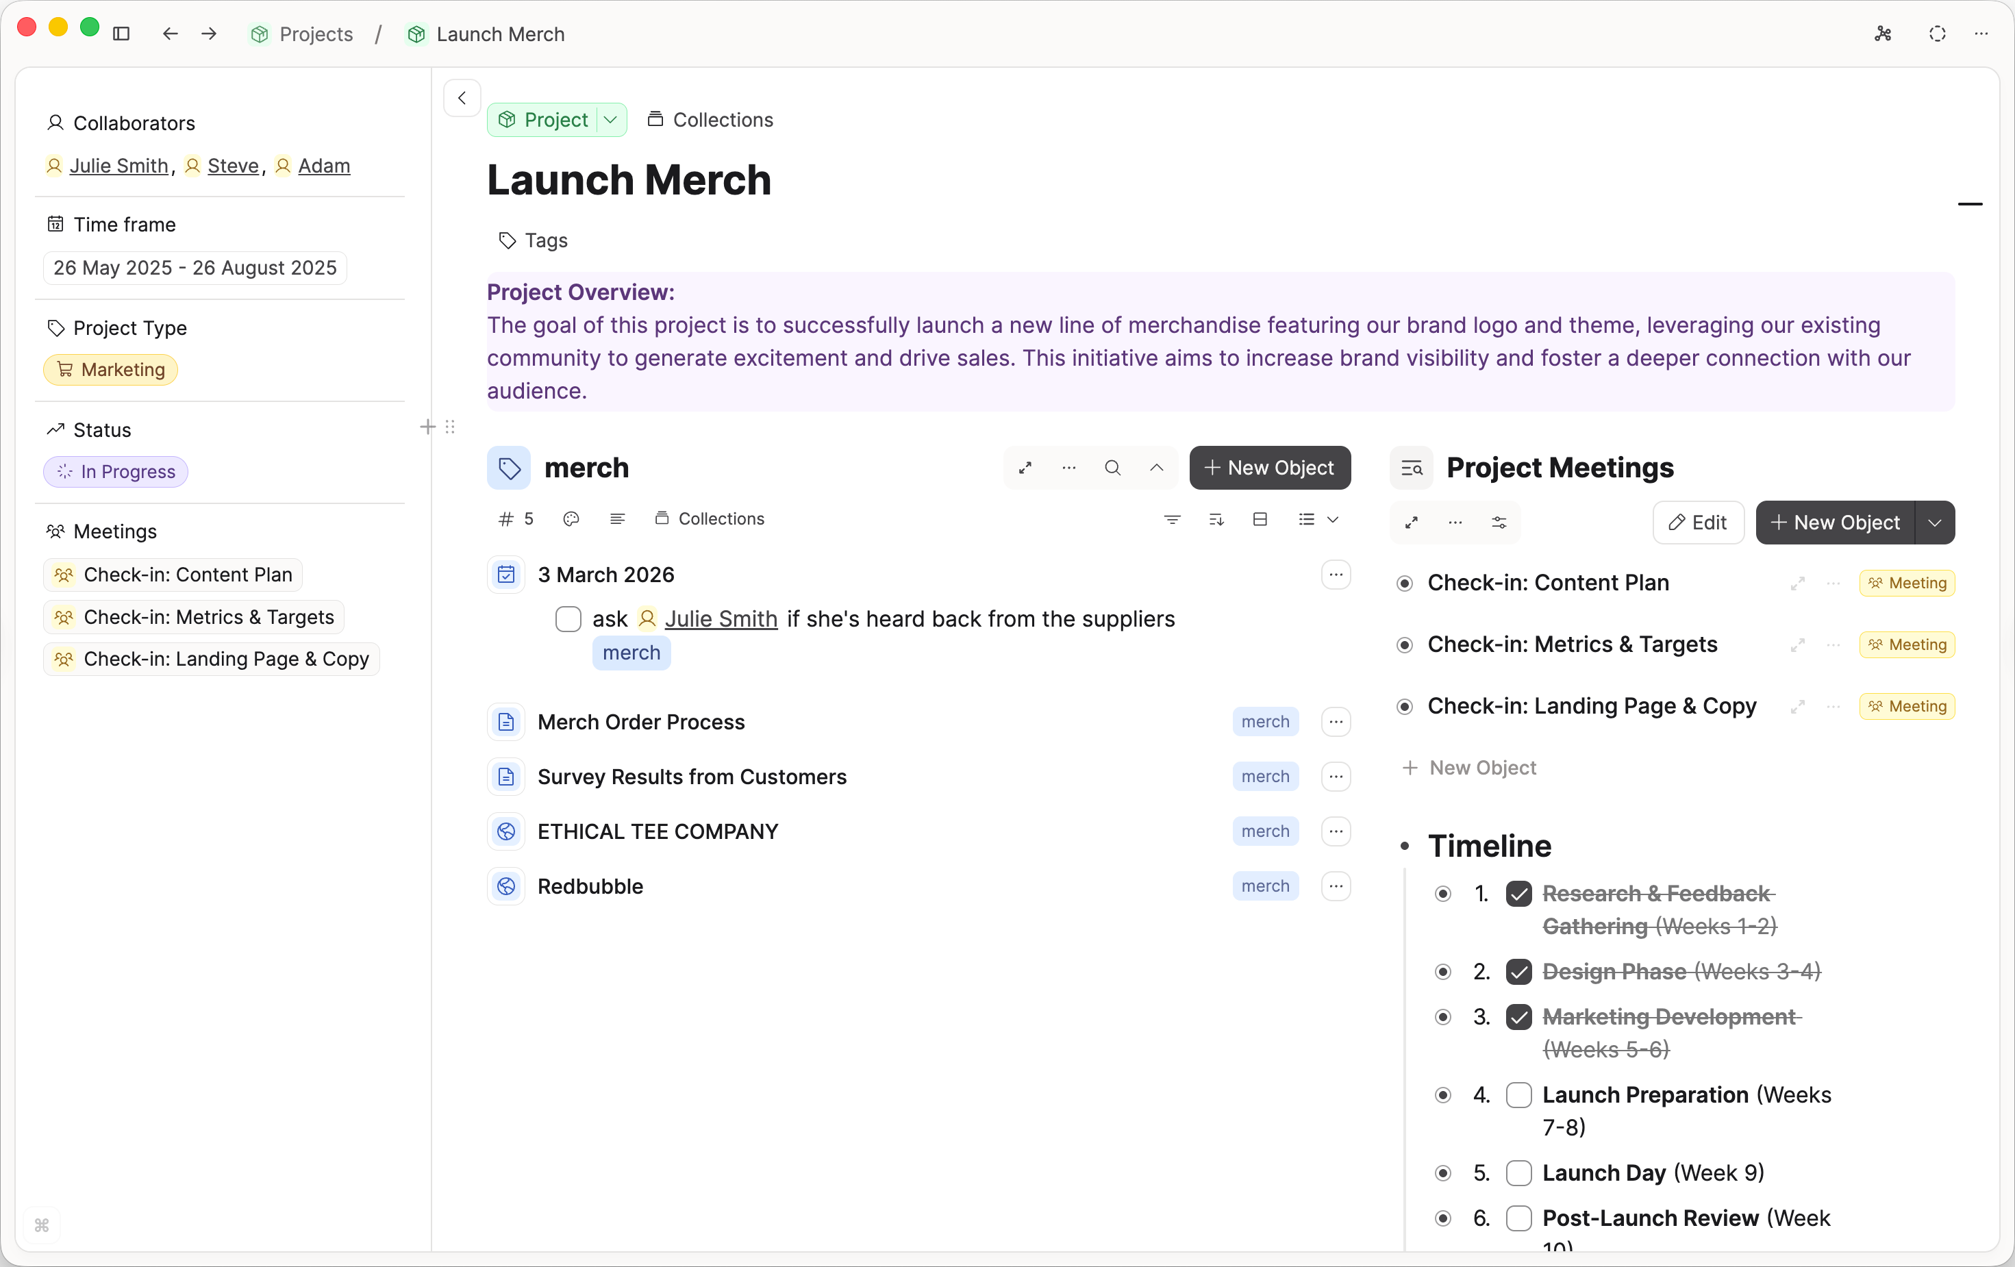Check the ask Julie Smith task checkbox
2015x1267 pixels.
point(568,618)
